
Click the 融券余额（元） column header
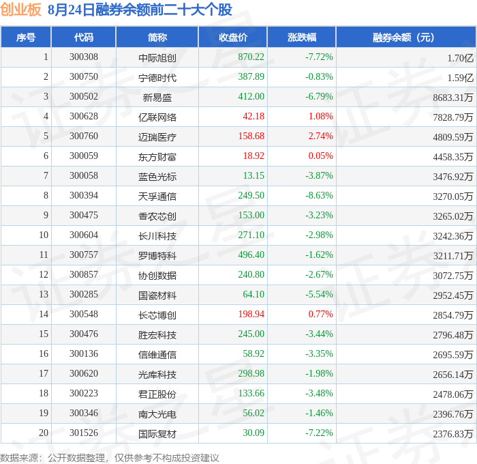(406, 37)
